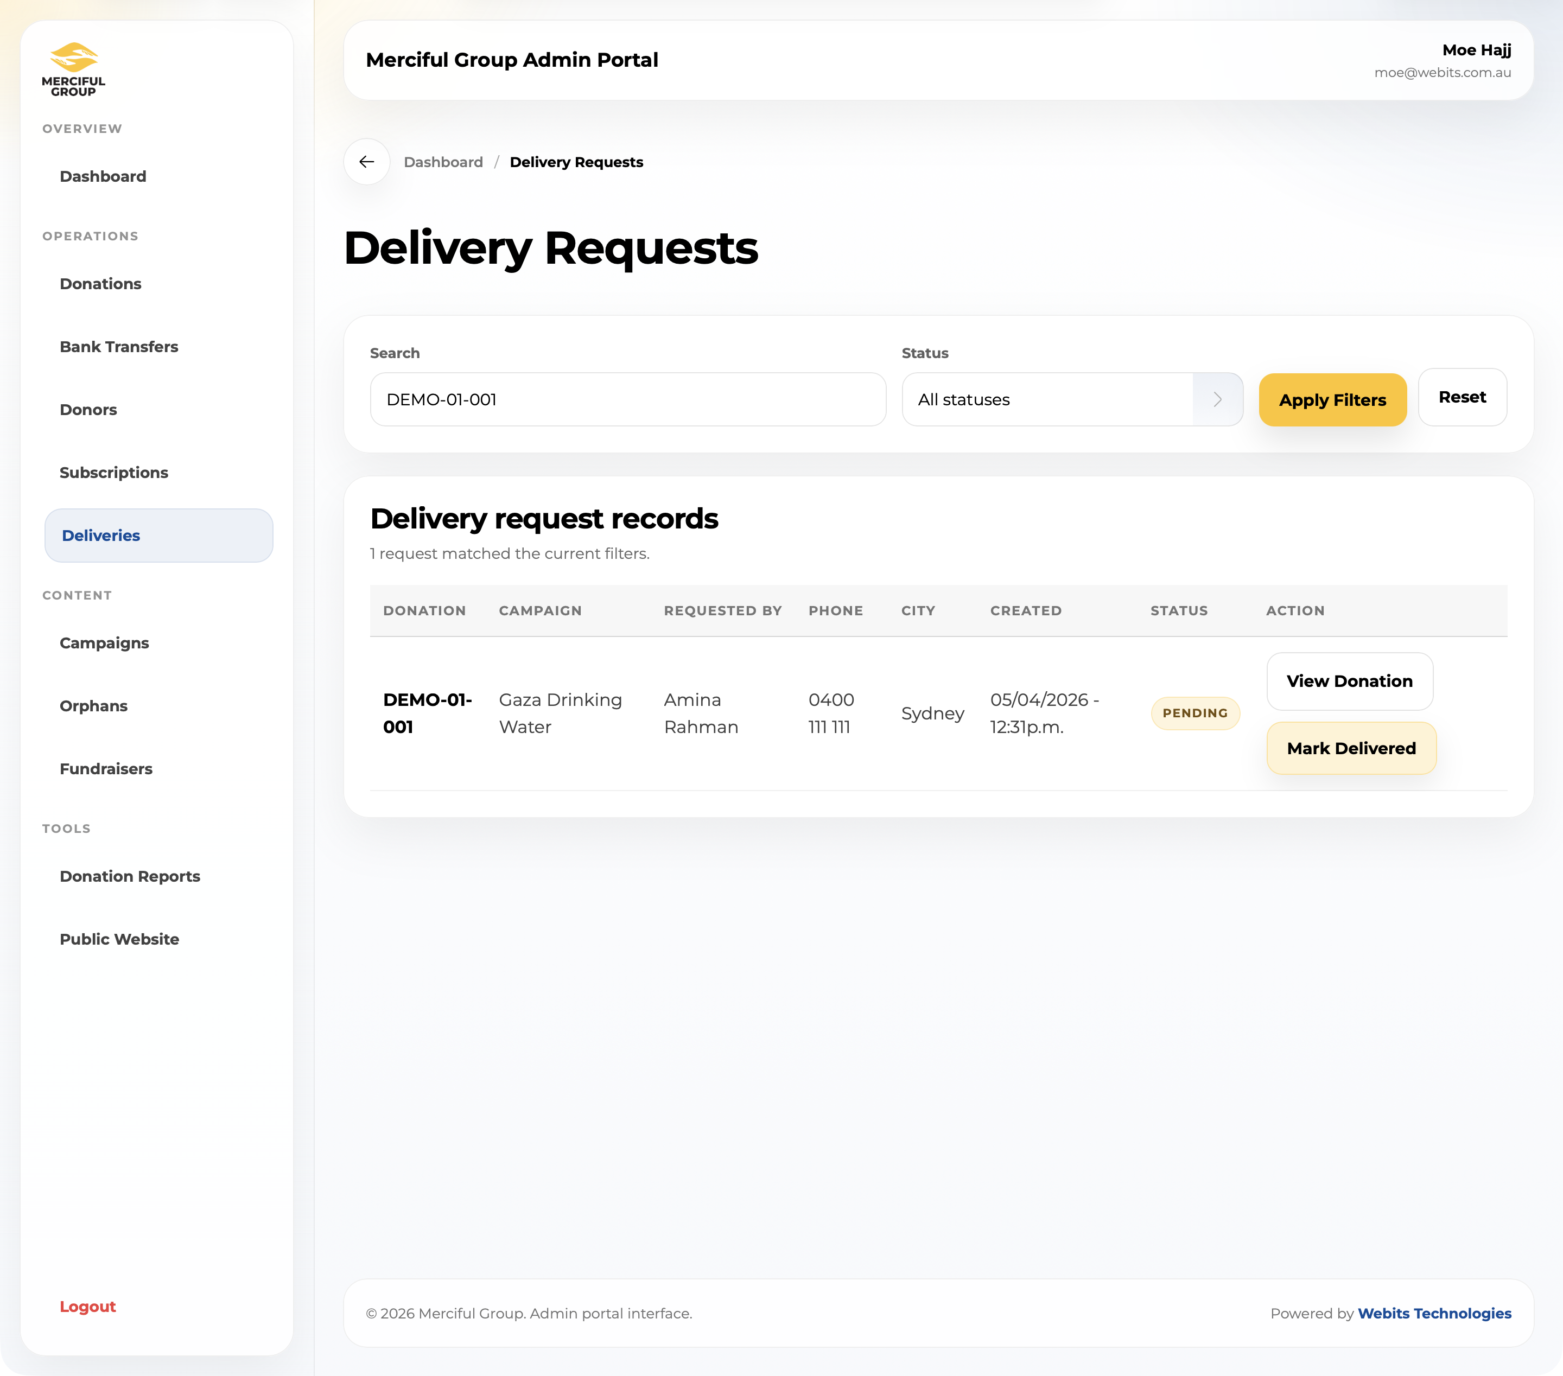Click the Gaza Drinking Water campaign cell
Viewport: 1563px width, 1376px height.
561,713
